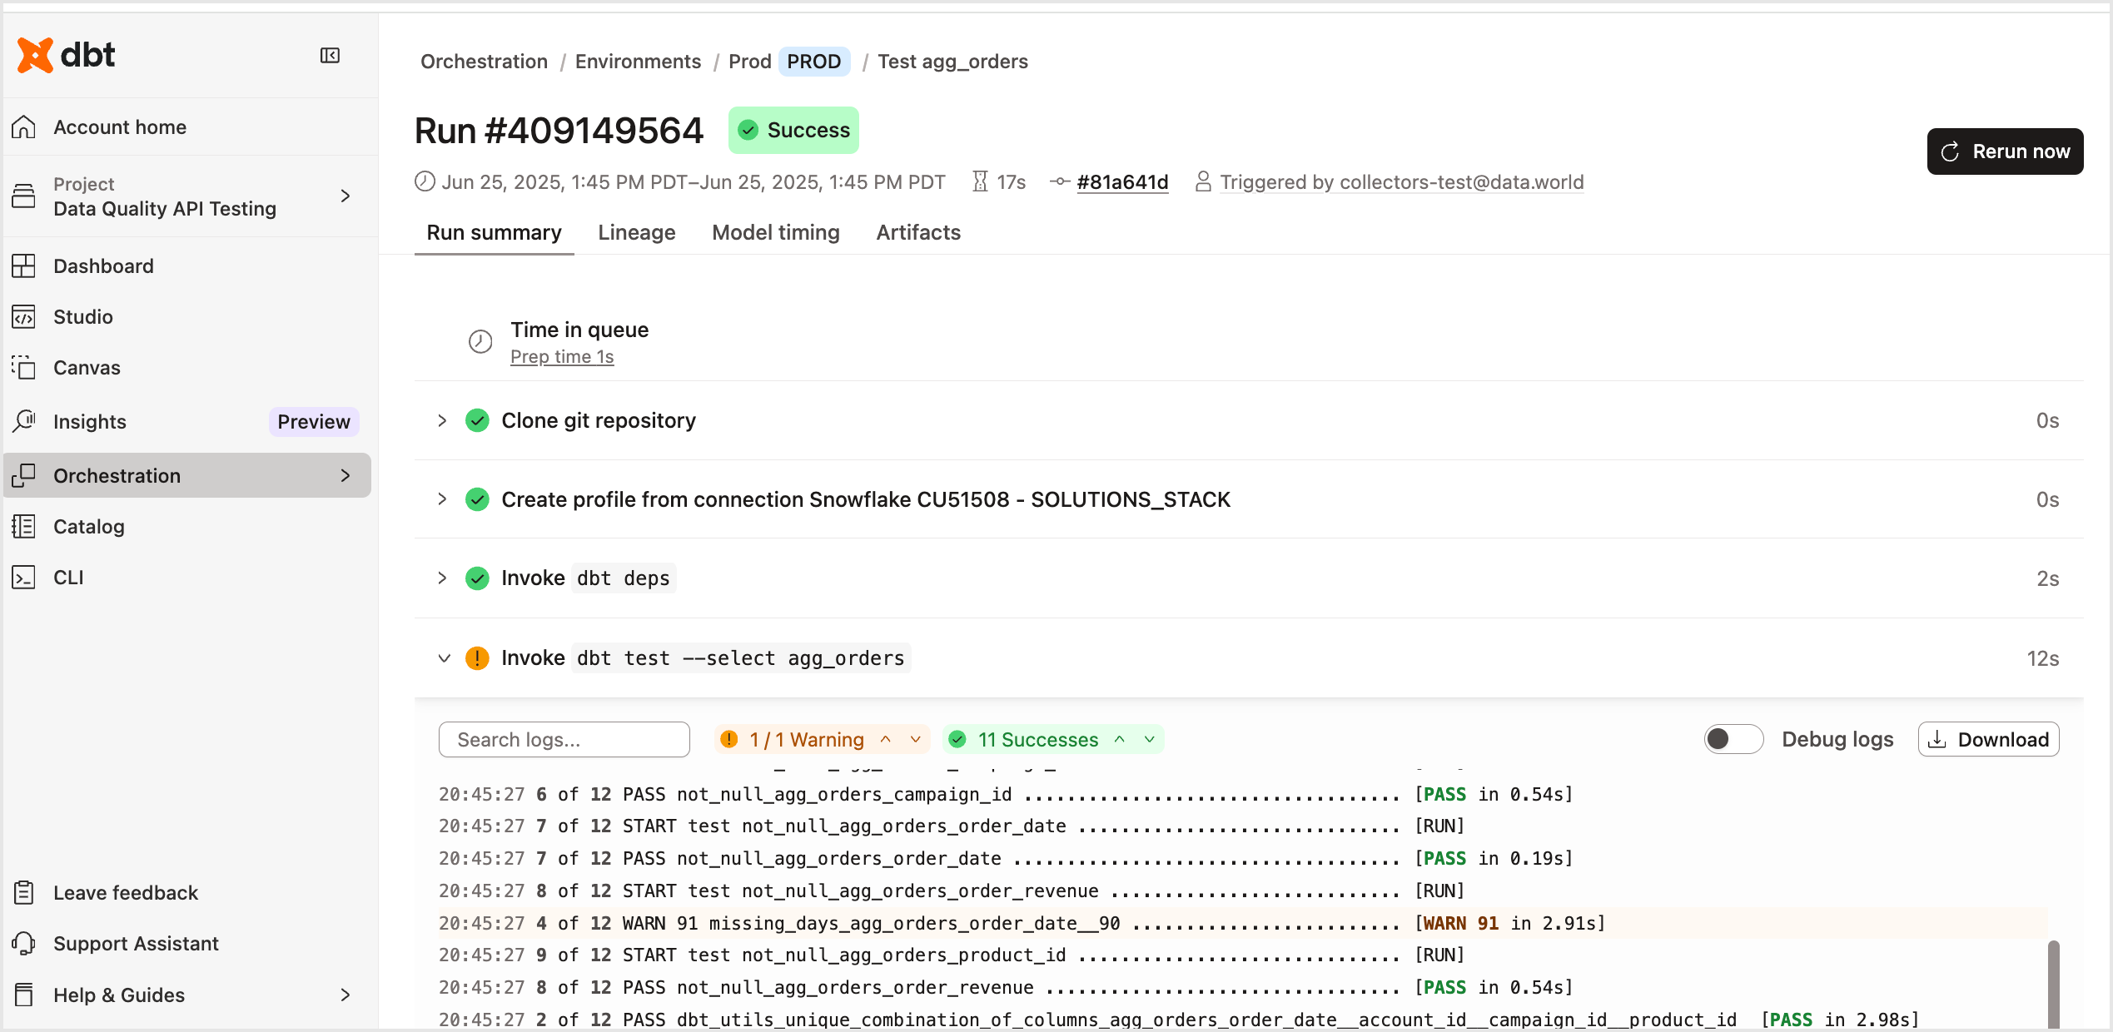
Task: Jump to previous success with up chevron
Action: [x=1120, y=739]
